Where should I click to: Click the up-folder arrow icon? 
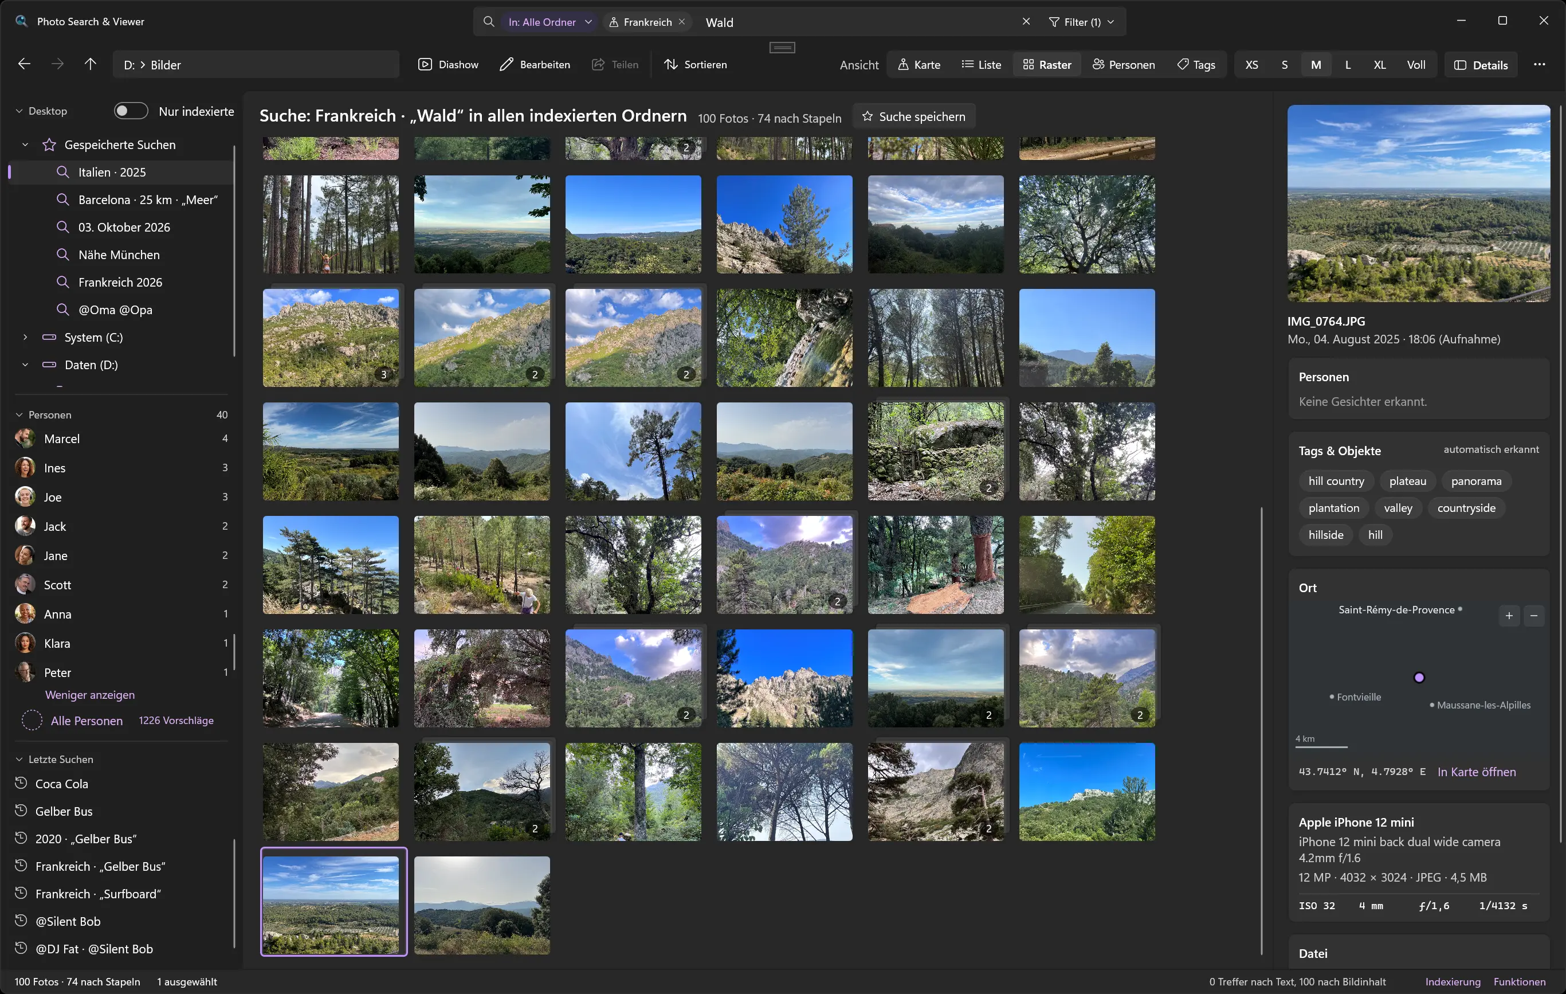coord(91,64)
